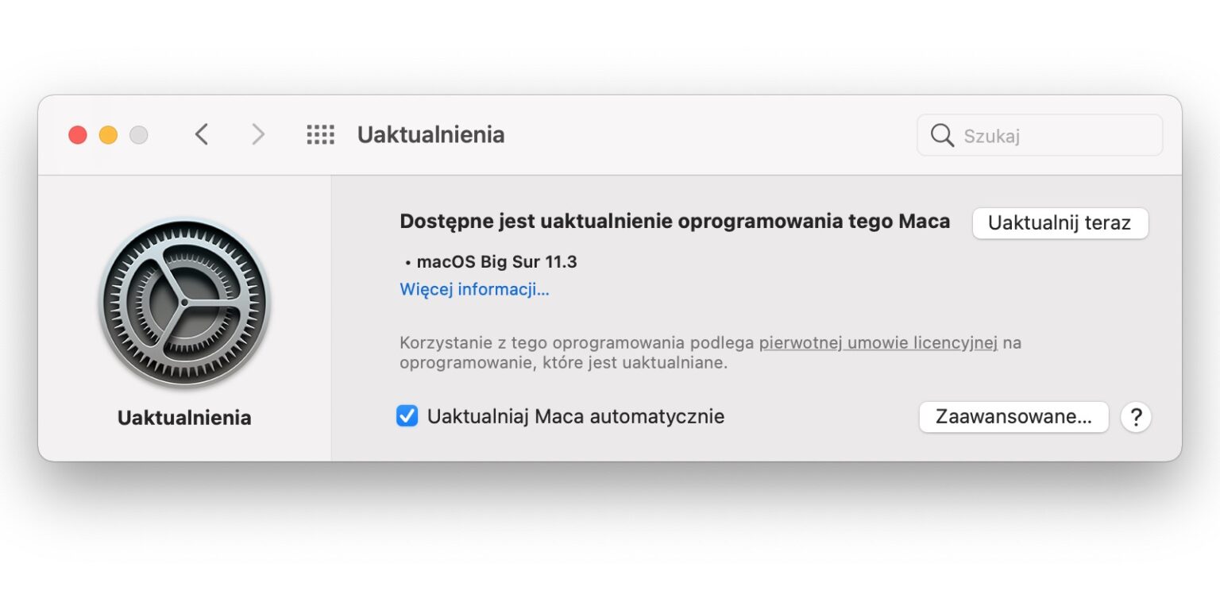The width and height of the screenshot is (1220, 610).
Task: Open the Zaawansowane… advanced options
Action: (1013, 417)
